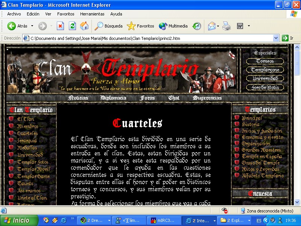Open the Búsqueda search toolbar button
The height and width of the screenshot is (226, 301).
pyautogui.click(x=109, y=26)
